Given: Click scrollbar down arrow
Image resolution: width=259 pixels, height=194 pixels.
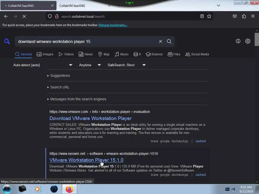Looking at the screenshot, I should [x=257, y=182].
